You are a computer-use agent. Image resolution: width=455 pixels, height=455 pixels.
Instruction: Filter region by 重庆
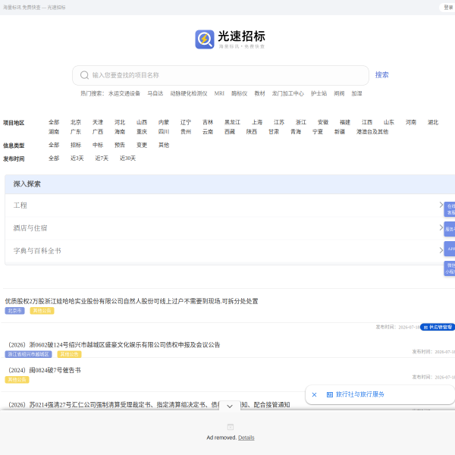click(x=142, y=131)
